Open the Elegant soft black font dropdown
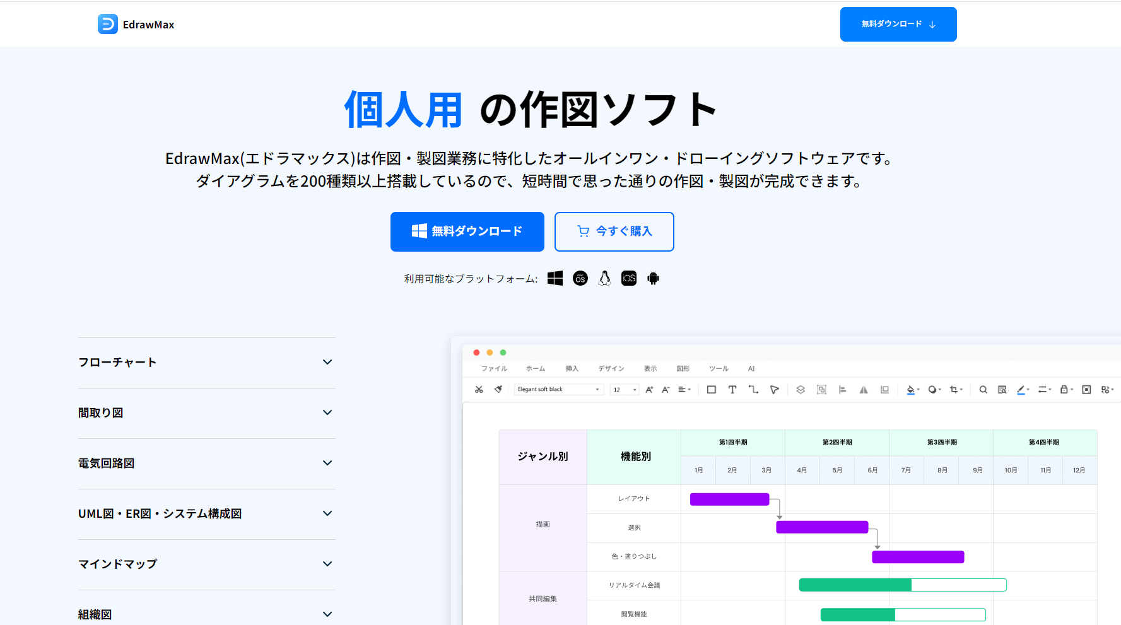This screenshot has width=1121, height=625. click(559, 390)
